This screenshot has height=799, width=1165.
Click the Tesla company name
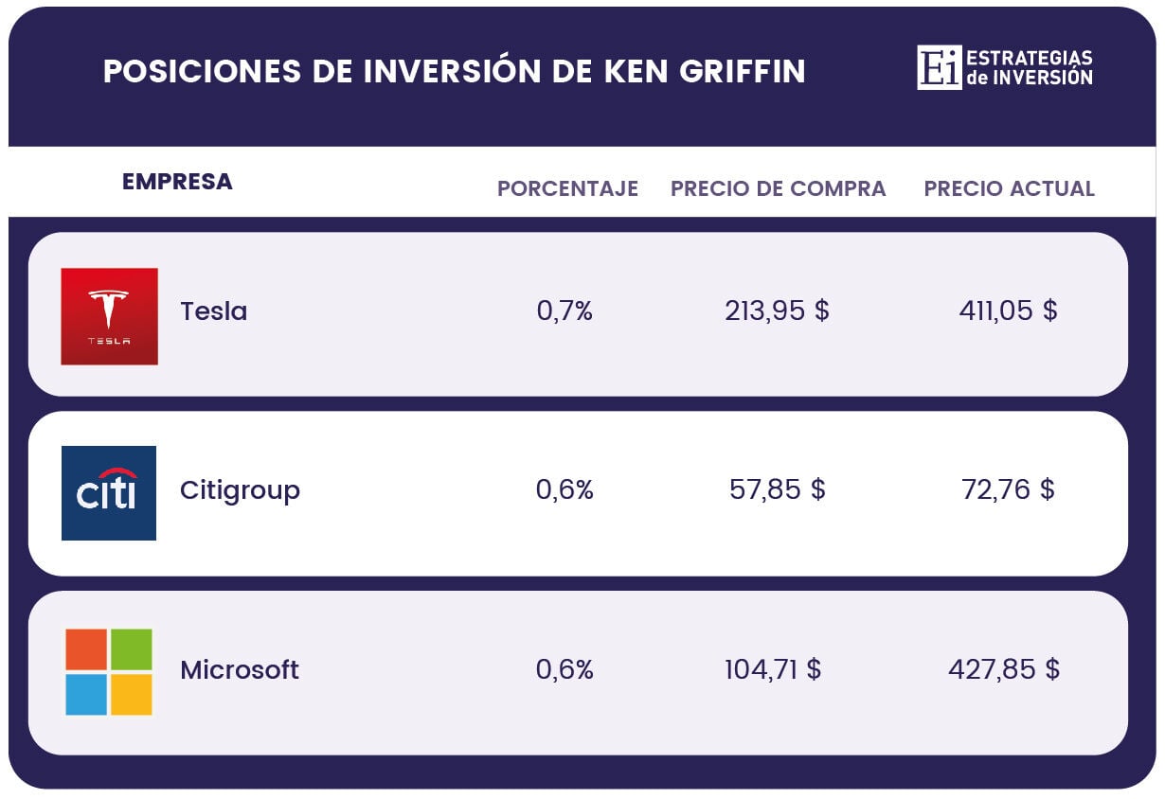pyautogui.click(x=213, y=311)
